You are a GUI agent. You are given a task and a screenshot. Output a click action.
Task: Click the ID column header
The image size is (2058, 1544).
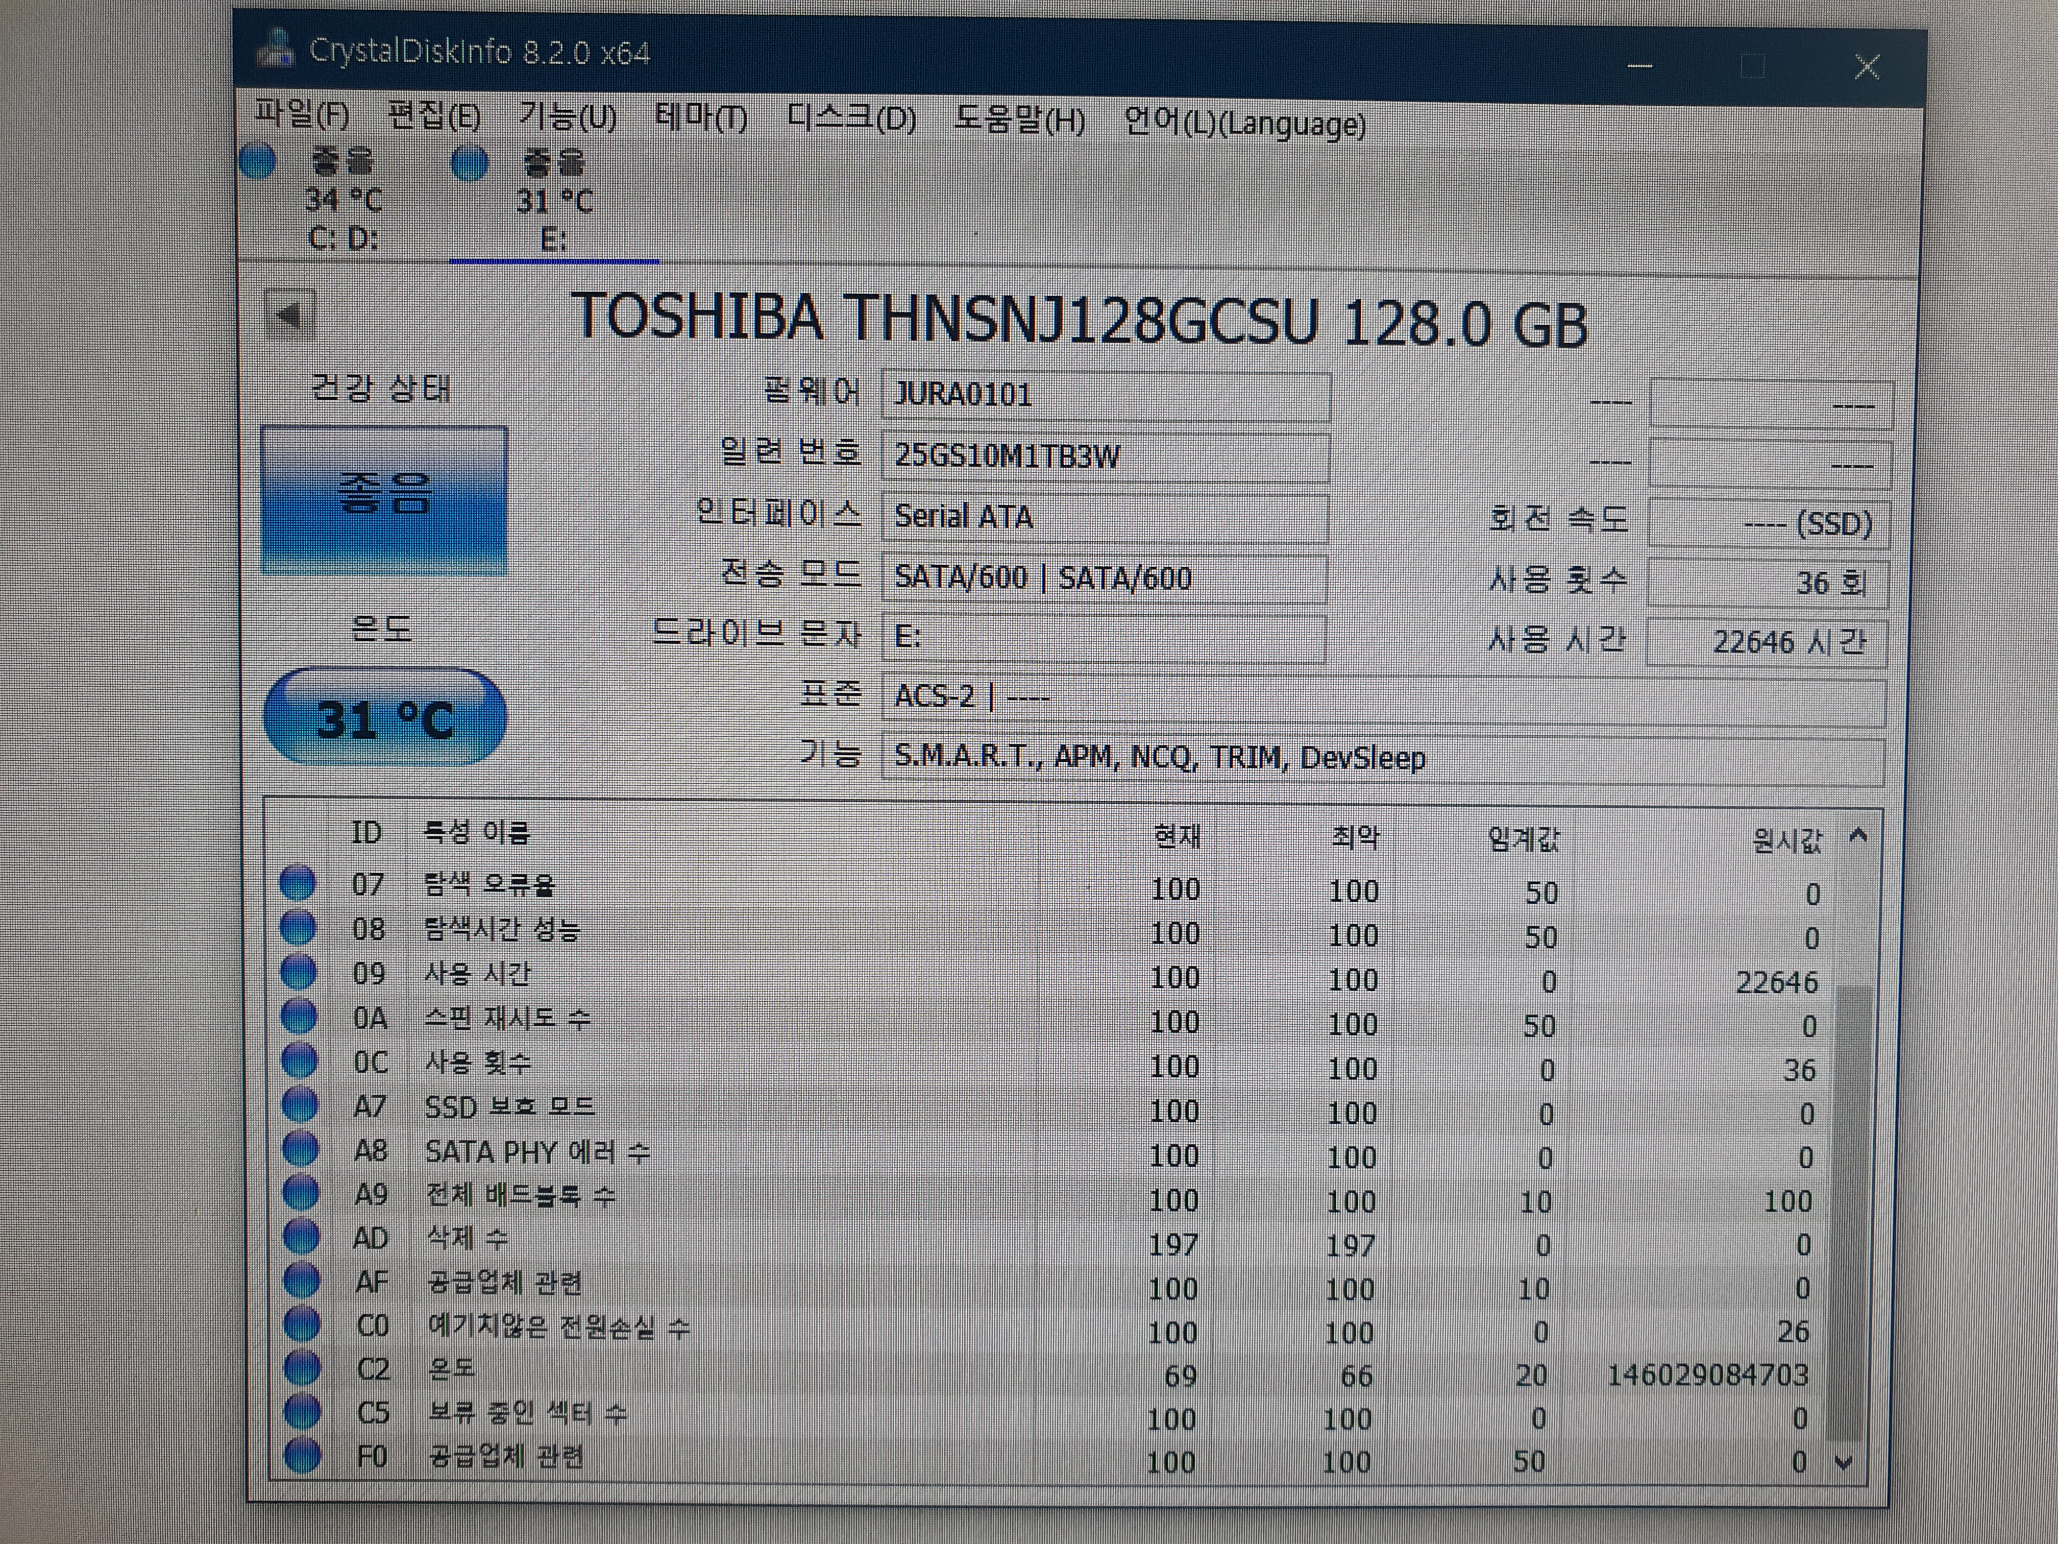click(366, 832)
